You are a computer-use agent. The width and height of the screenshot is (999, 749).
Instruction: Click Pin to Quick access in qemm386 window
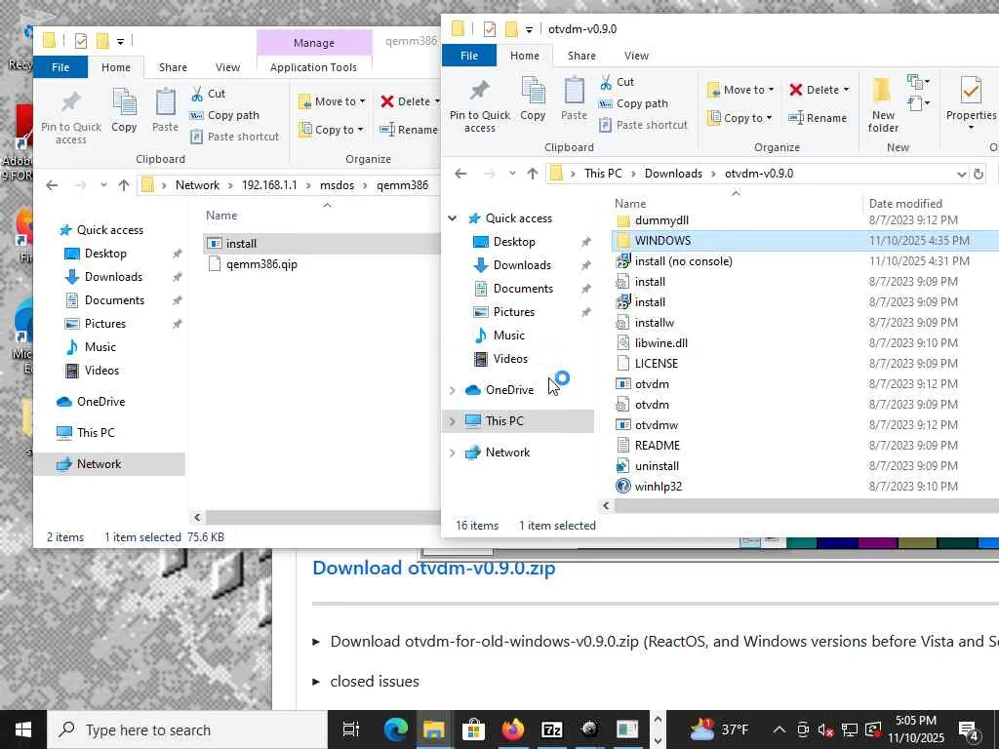point(70,117)
